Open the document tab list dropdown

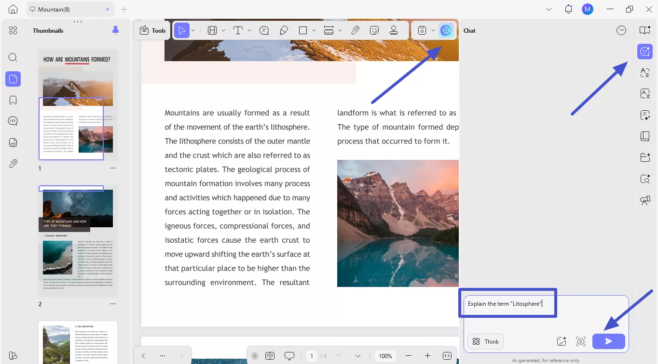coord(549,9)
